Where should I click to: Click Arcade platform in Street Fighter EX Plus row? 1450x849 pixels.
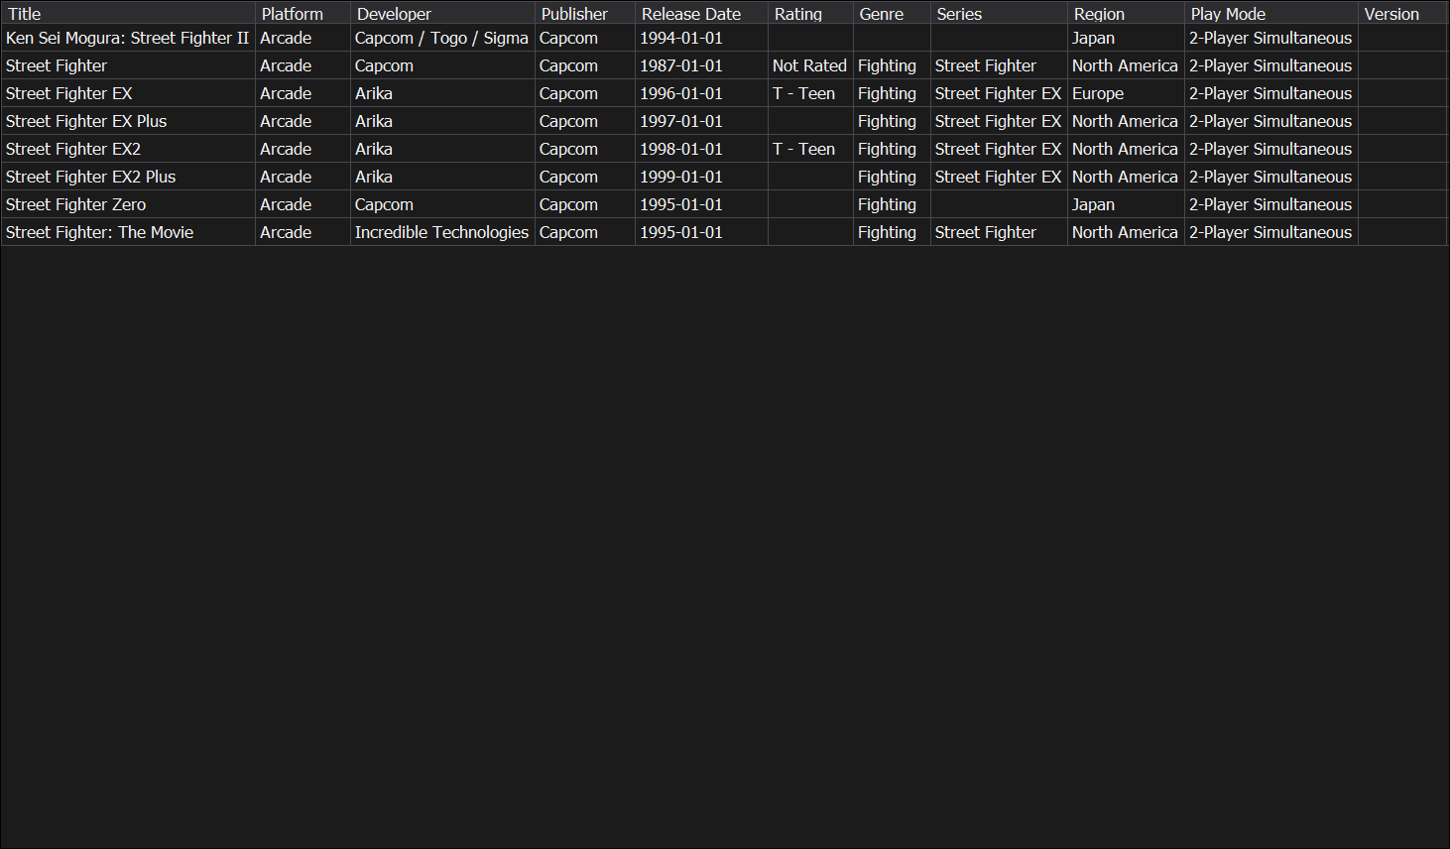[302, 121]
